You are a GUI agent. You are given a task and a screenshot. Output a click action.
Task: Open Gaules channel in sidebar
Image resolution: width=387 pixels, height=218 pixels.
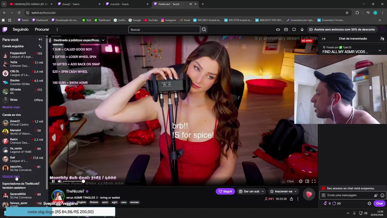click(23, 82)
